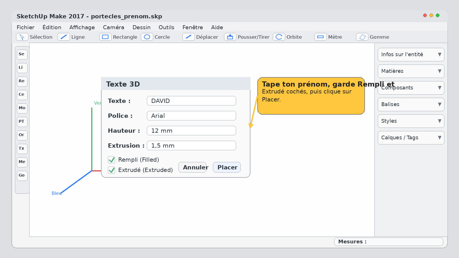Expand the Matières panel
The height and width of the screenshot is (258, 459).
click(411, 71)
